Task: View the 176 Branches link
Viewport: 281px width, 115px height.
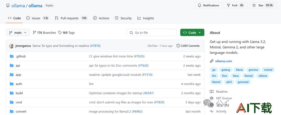Action: click(44, 33)
